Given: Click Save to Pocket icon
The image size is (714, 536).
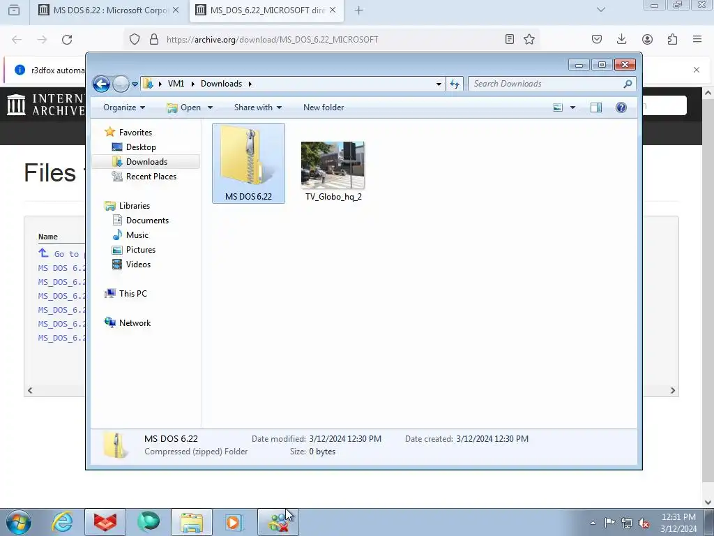Looking at the screenshot, I should point(597,40).
